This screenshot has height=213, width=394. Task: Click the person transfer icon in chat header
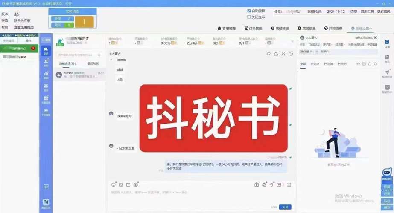[283, 54]
